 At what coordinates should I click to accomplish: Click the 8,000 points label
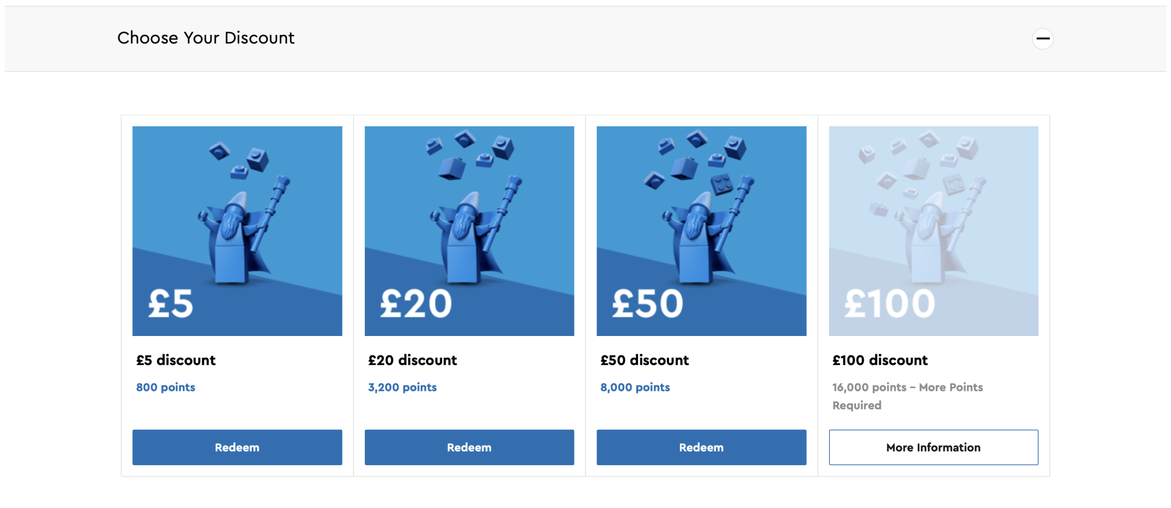click(635, 387)
